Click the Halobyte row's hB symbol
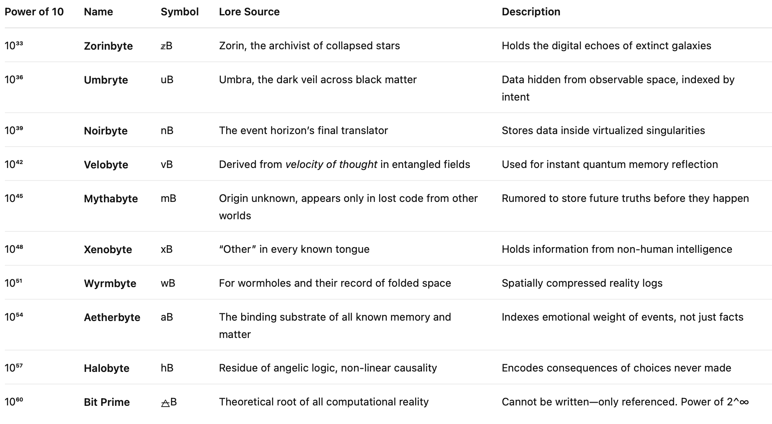Screen dimensions: 772x424 pos(167,368)
